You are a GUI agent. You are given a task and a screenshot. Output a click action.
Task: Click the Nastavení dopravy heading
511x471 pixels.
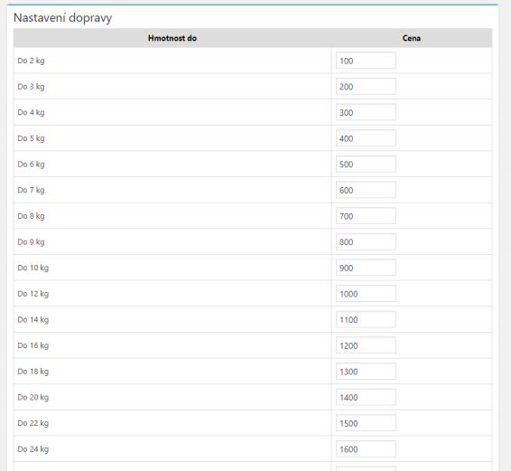point(62,17)
